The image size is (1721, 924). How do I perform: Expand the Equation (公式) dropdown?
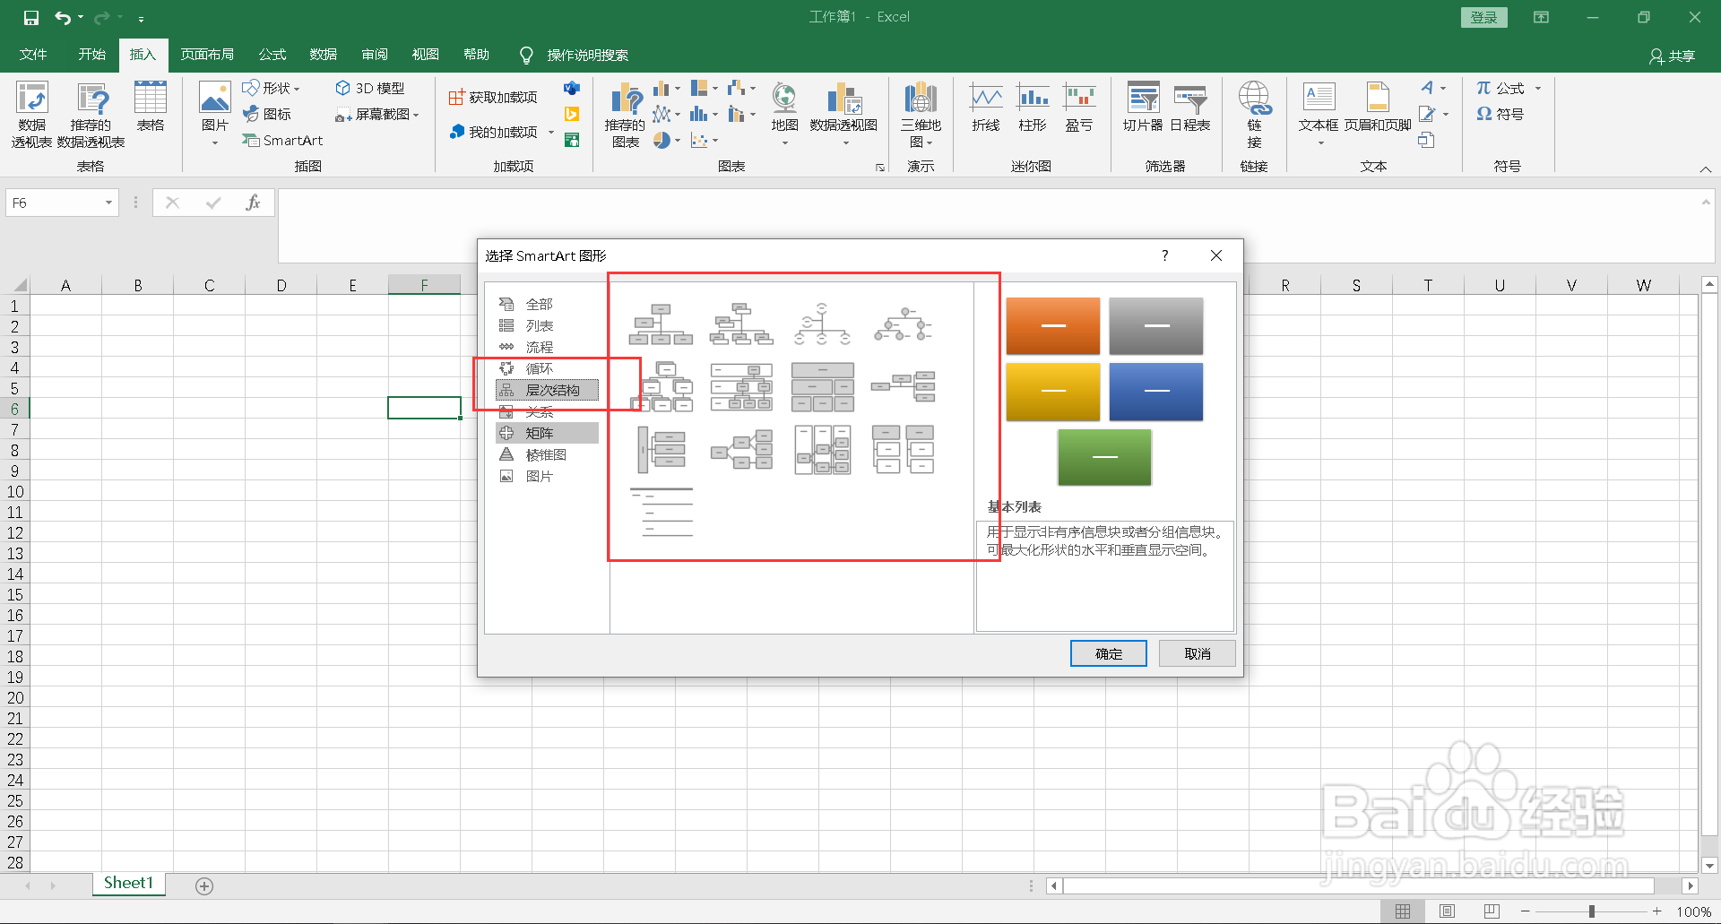(1538, 88)
